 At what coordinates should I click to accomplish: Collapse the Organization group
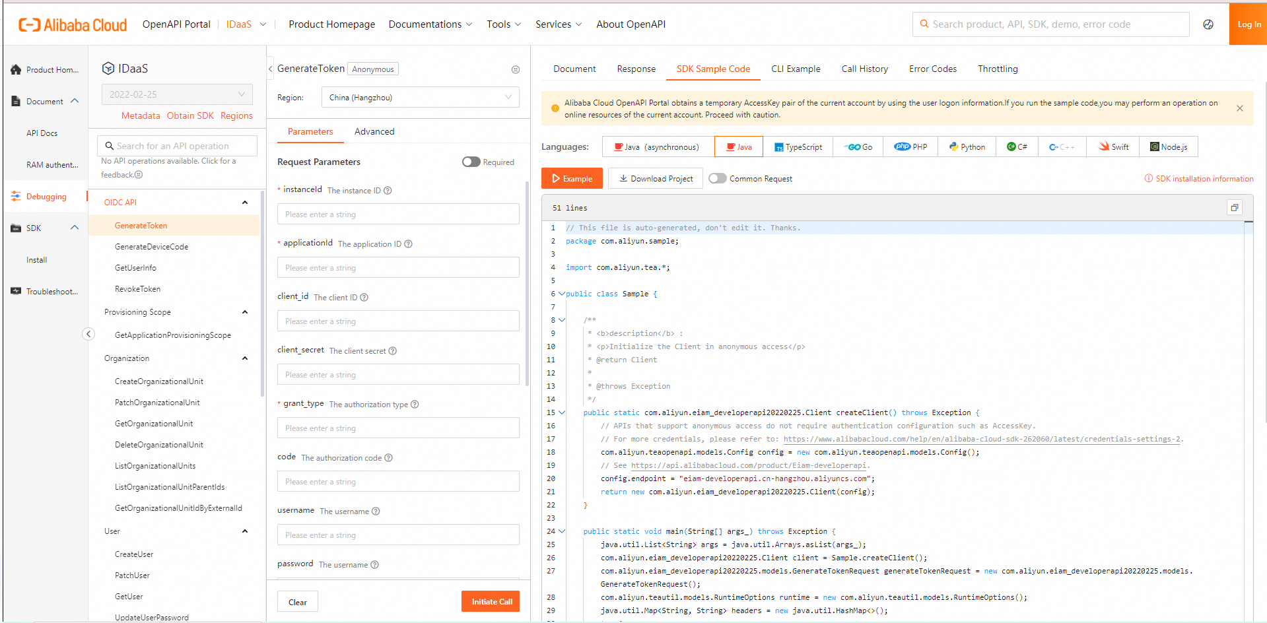click(x=245, y=358)
